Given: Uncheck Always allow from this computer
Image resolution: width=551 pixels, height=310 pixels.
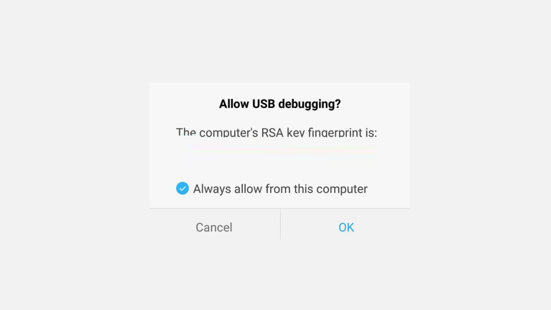Looking at the screenshot, I should [x=182, y=188].
